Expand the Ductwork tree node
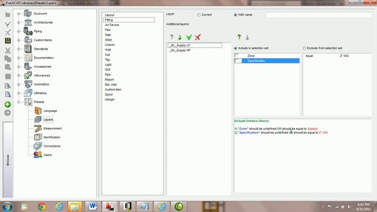This screenshot has width=377, height=212. pos(19,14)
